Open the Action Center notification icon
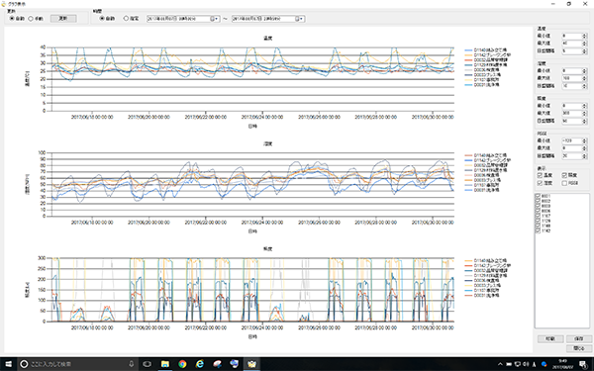 click(x=584, y=364)
